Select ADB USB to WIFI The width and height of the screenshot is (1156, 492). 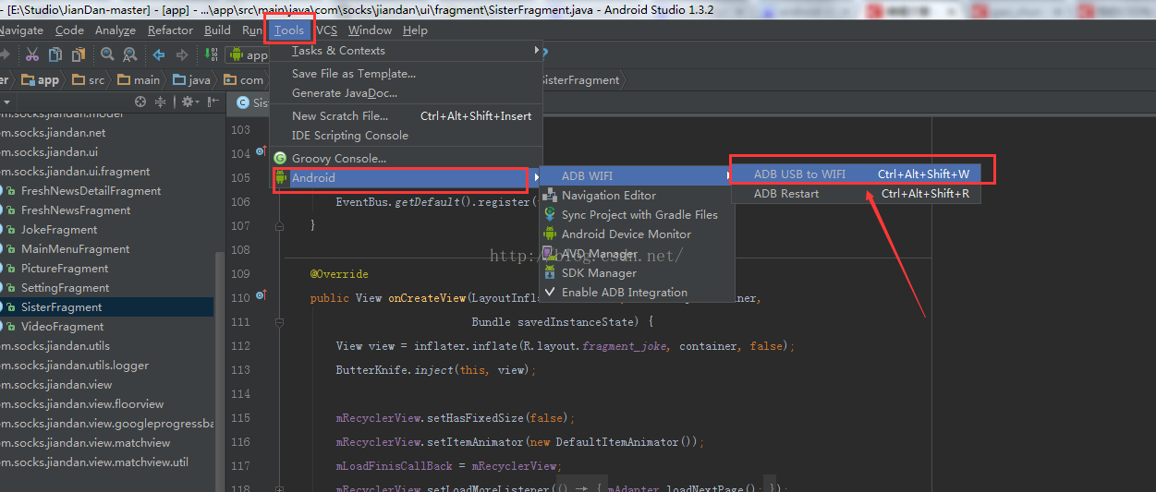856,174
